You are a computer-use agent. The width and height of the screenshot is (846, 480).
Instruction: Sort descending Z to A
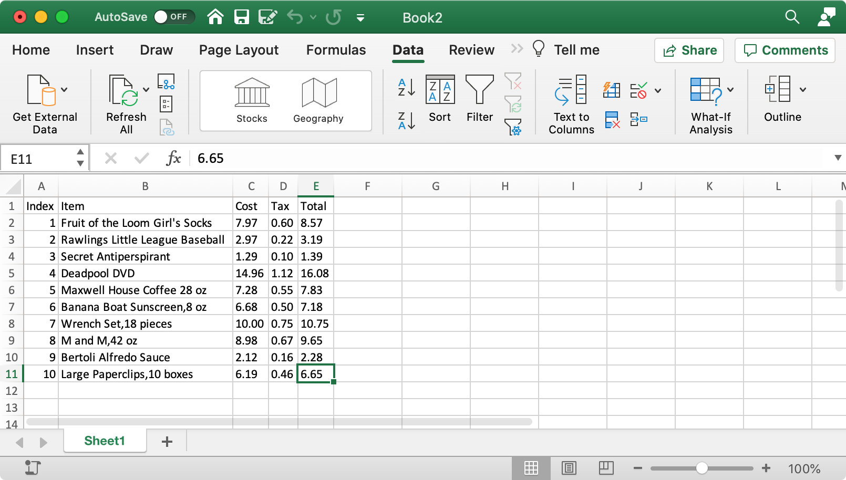pyautogui.click(x=406, y=121)
